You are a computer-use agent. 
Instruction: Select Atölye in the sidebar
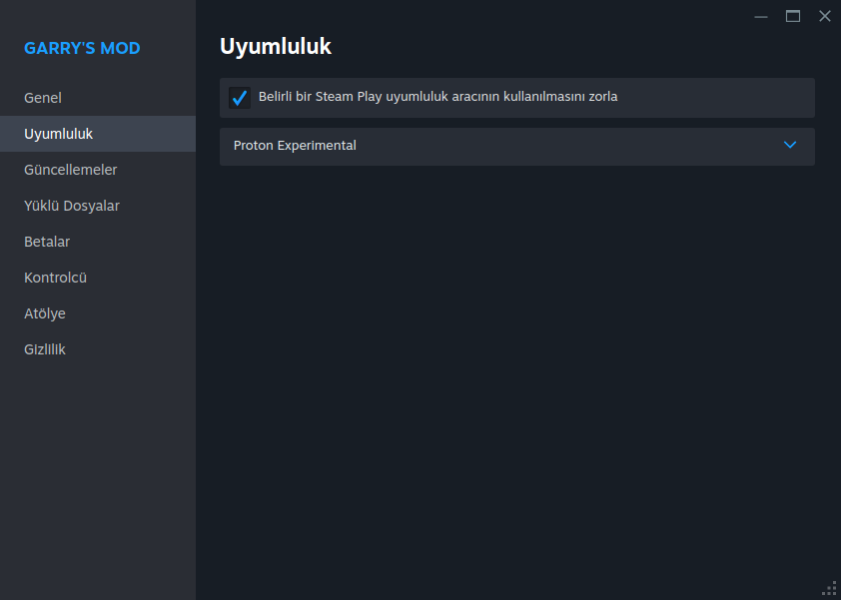45,313
